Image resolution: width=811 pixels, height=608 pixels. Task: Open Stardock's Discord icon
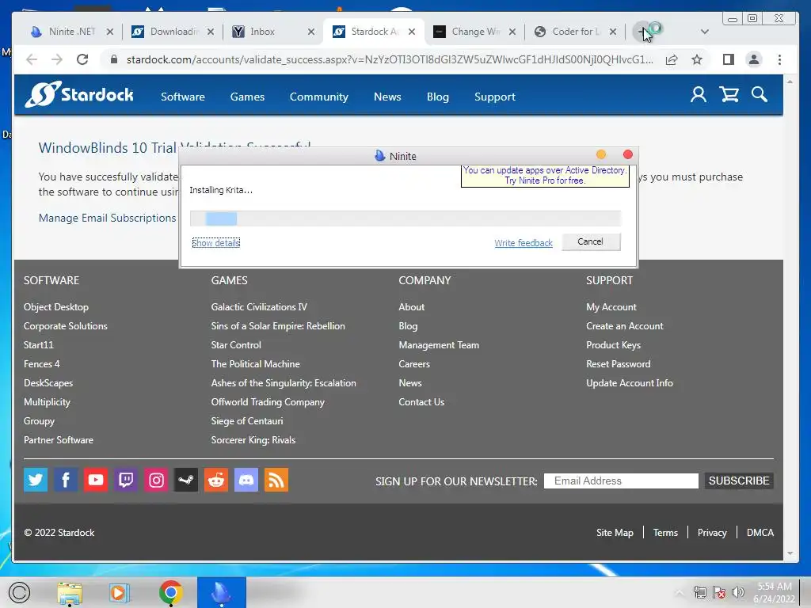(246, 480)
